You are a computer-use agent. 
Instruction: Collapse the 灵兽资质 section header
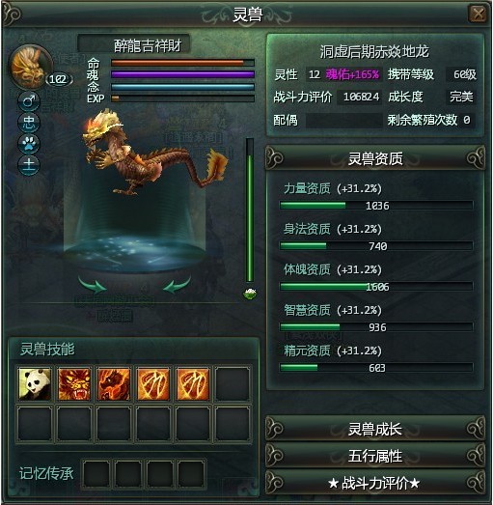[375, 158]
